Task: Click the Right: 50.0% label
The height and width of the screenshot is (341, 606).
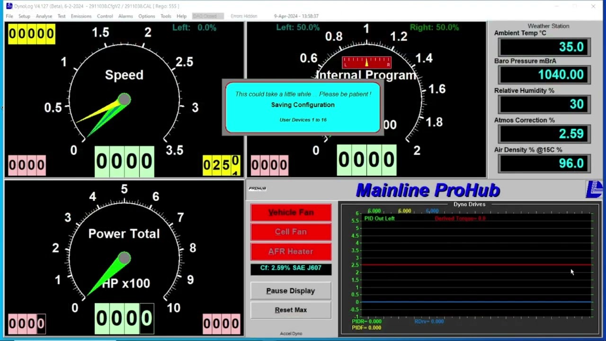Action: (435, 27)
